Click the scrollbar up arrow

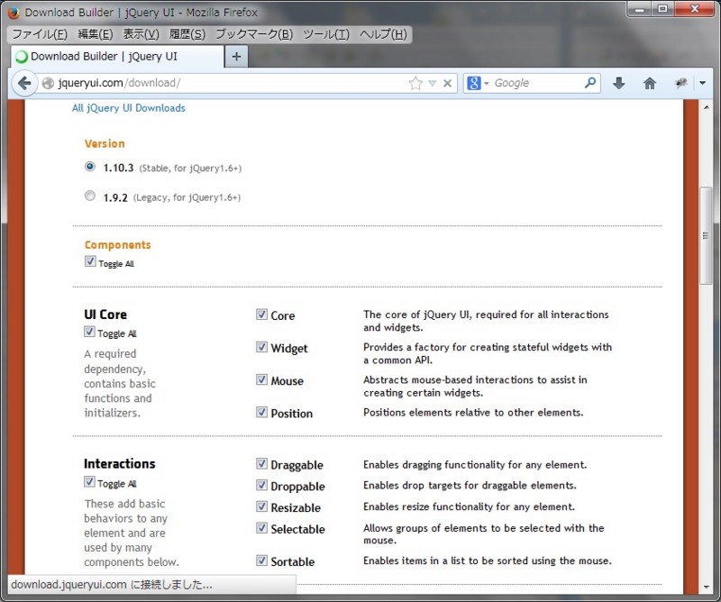click(706, 107)
